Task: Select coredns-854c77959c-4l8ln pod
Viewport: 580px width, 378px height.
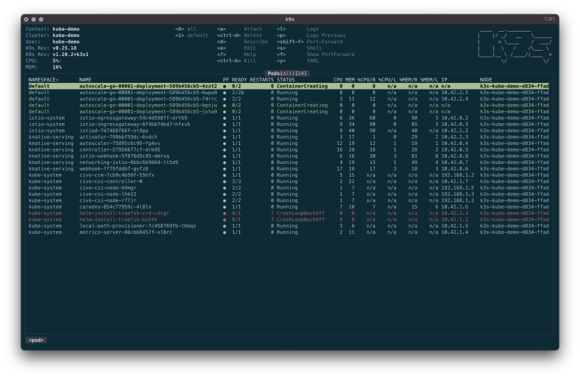Action: coord(289,207)
